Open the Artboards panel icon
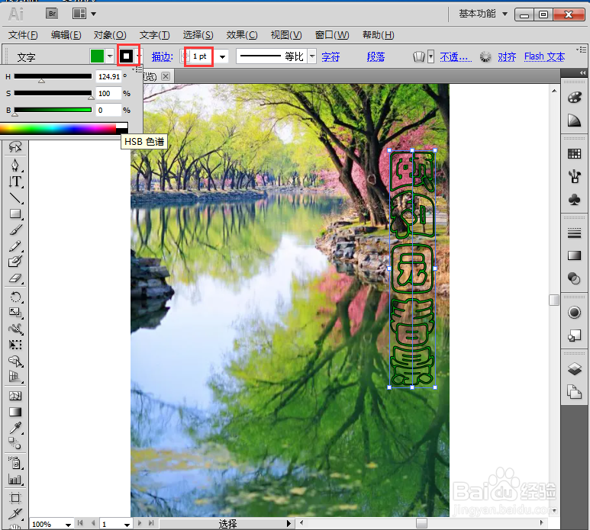590x530 pixels. [574, 392]
